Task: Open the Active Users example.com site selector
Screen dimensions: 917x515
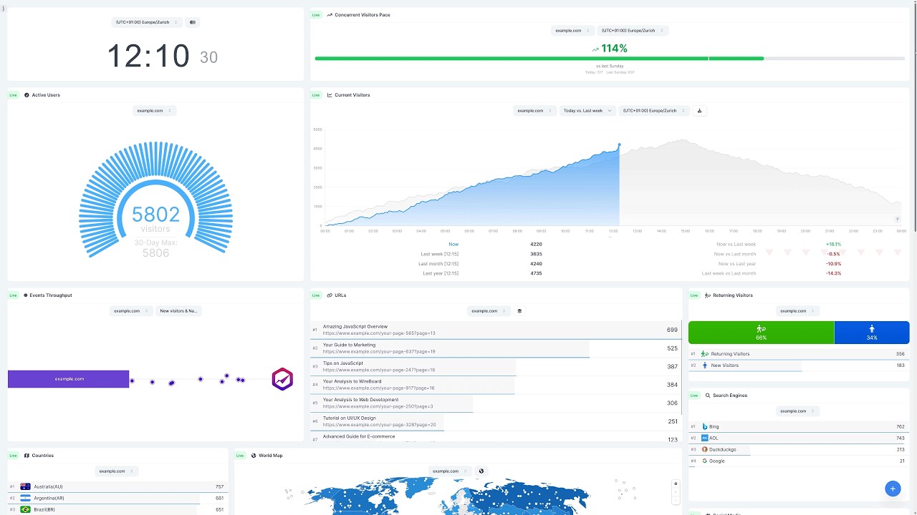Action: [154, 111]
